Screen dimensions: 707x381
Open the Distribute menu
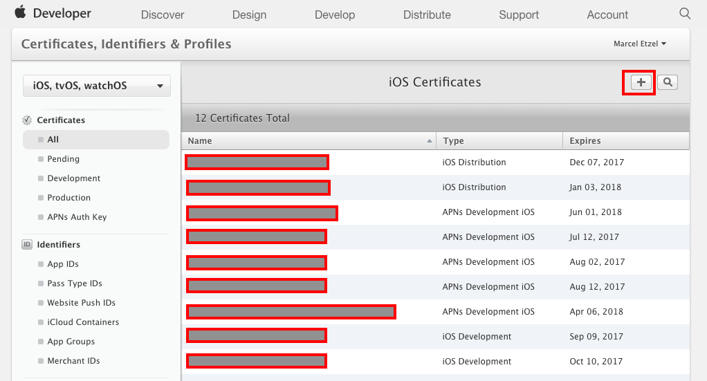[x=427, y=15]
